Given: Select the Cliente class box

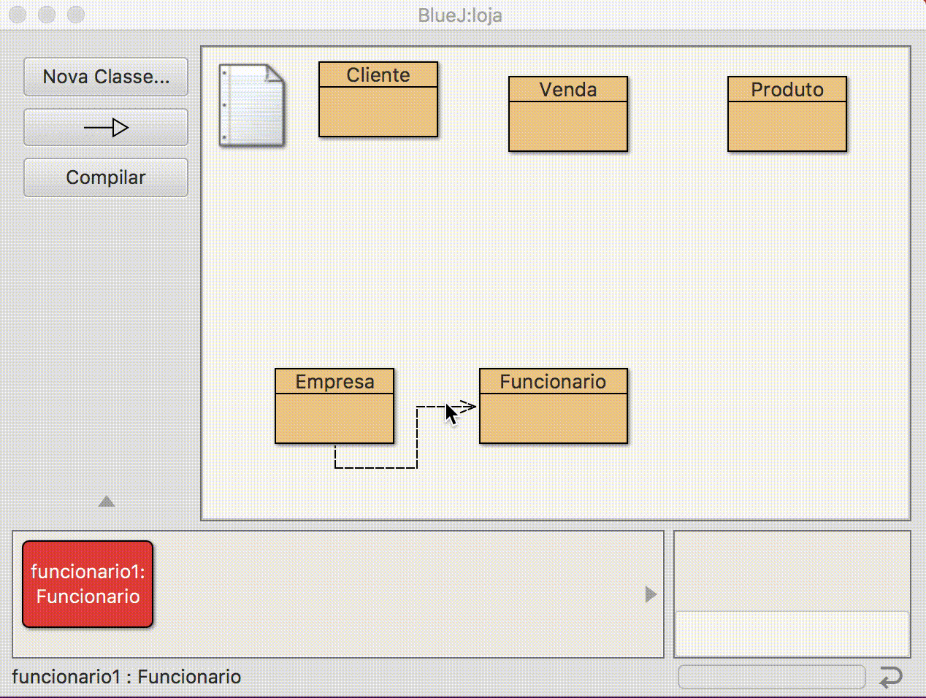Looking at the screenshot, I should coord(378,100).
